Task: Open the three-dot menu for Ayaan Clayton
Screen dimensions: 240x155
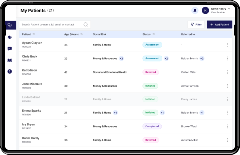Action: coord(227,45)
